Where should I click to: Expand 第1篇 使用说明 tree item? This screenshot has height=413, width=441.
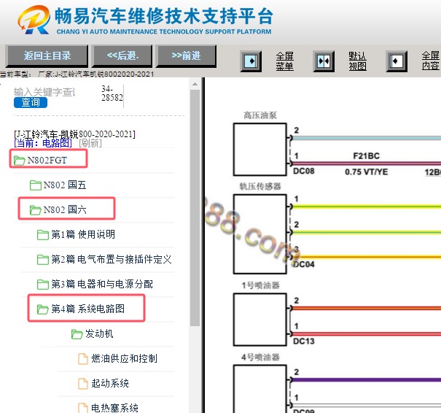pyautogui.click(x=83, y=235)
